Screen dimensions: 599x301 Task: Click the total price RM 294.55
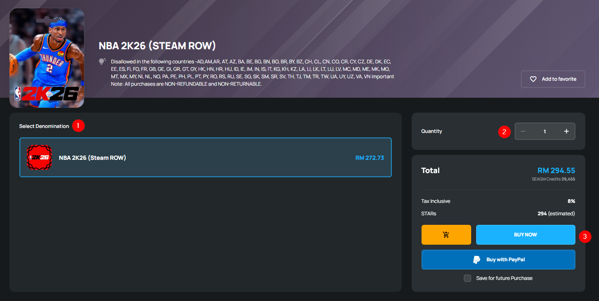(x=556, y=171)
